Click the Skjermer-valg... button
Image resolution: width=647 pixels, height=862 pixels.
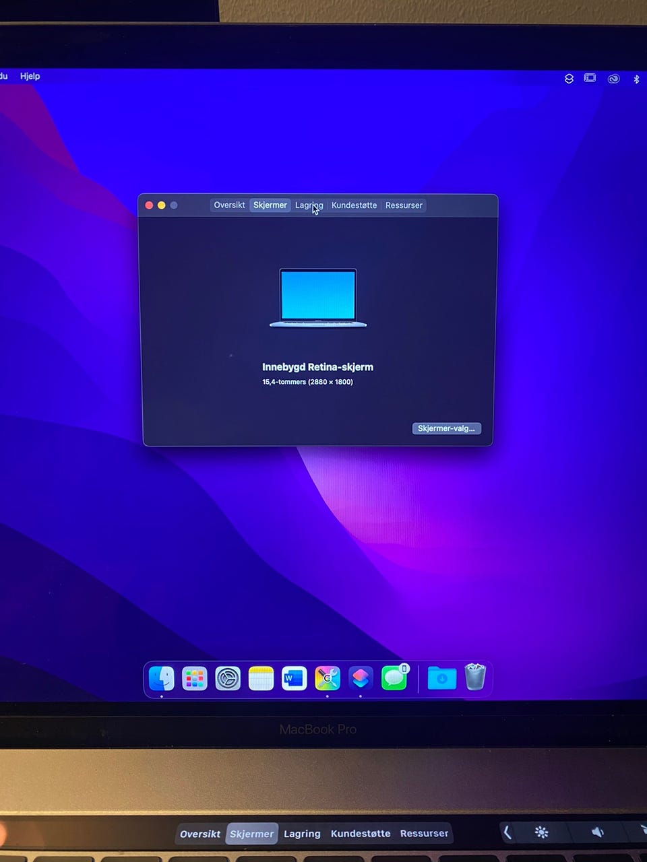tap(446, 428)
